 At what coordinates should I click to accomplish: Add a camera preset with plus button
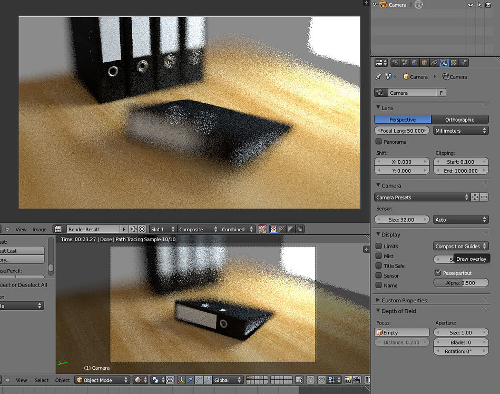[475, 198]
